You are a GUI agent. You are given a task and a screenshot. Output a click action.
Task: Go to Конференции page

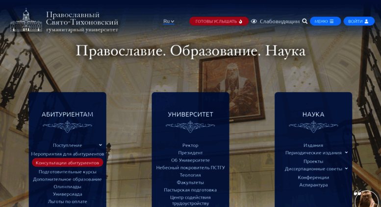click(313, 178)
